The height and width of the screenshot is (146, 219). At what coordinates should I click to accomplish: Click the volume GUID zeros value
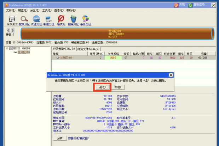click(108, 131)
